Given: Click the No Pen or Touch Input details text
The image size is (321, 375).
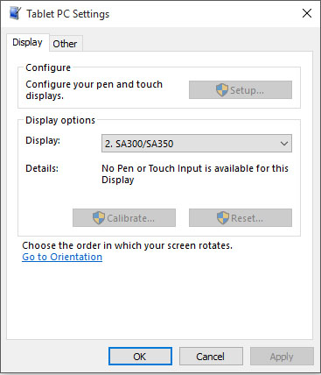Looking at the screenshot, I should (195, 174).
